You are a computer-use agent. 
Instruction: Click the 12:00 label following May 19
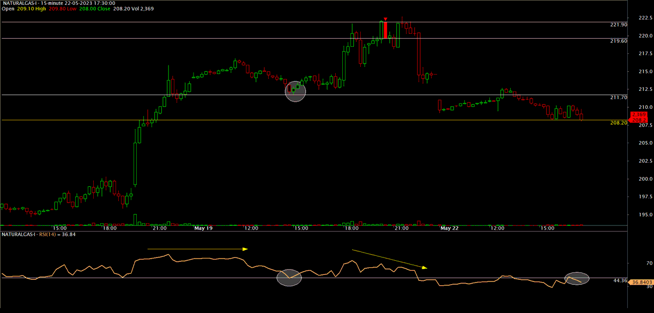click(x=251, y=229)
